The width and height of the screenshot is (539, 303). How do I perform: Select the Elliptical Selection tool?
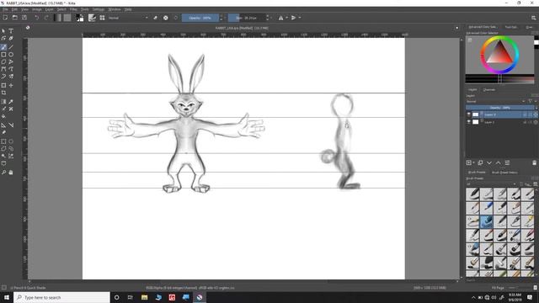(x=11, y=141)
